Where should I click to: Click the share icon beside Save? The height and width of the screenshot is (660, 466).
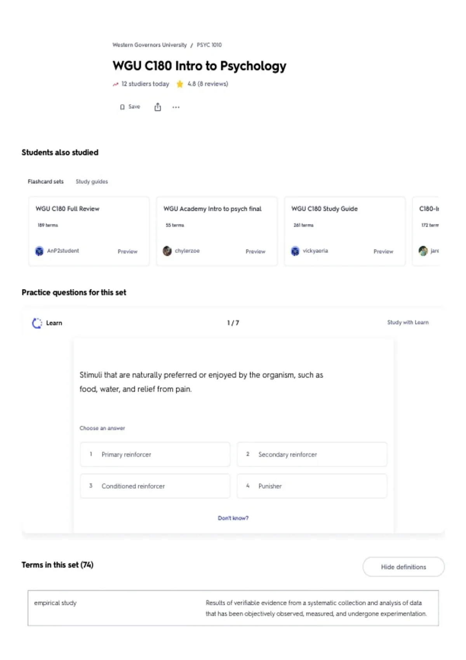tap(158, 107)
